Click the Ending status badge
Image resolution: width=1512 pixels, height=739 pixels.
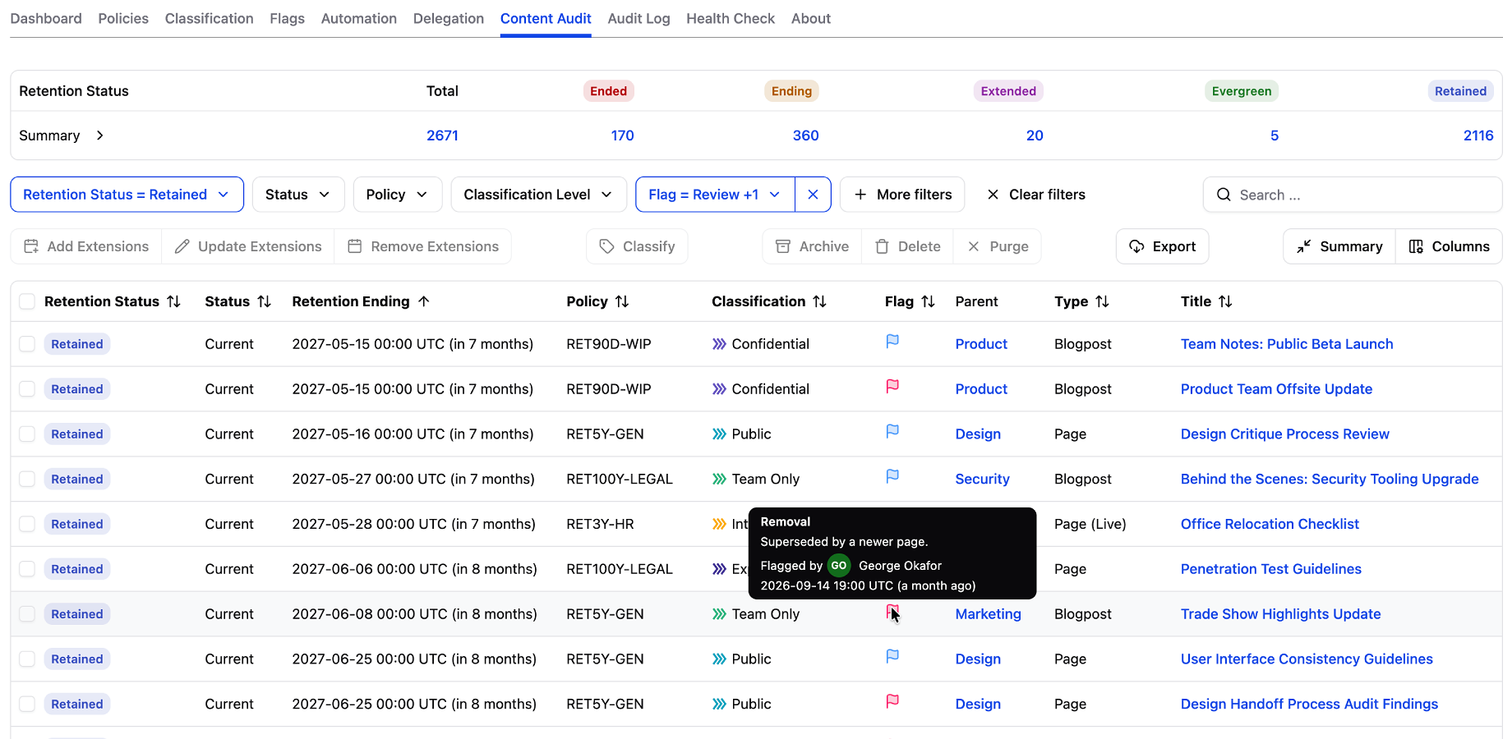coord(791,91)
